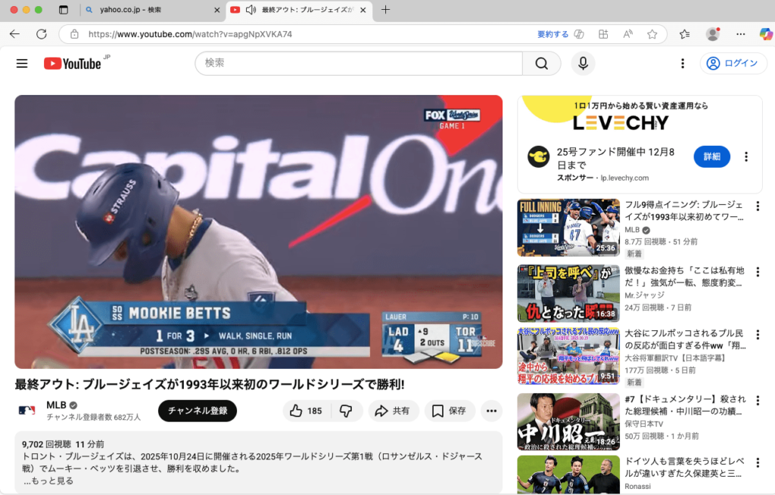Screen dimensions: 775x495
Task: Open 中川昭一 documentary thumbnail
Action: [x=568, y=422]
